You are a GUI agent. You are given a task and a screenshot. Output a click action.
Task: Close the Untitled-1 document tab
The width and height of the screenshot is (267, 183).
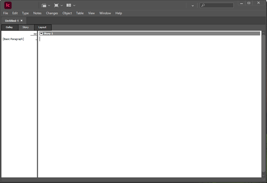pos(22,20)
